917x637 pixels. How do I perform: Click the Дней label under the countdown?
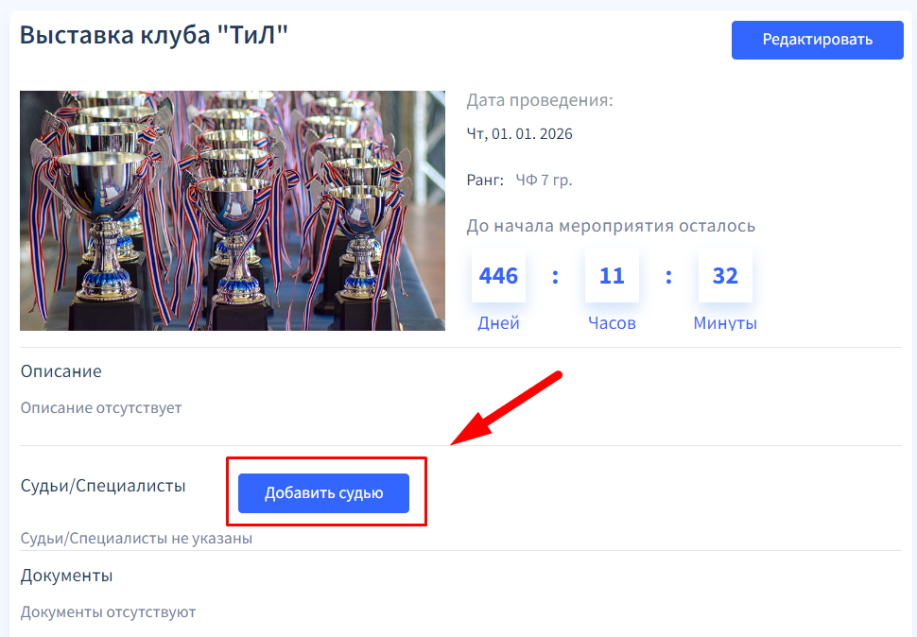click(498, 323)
